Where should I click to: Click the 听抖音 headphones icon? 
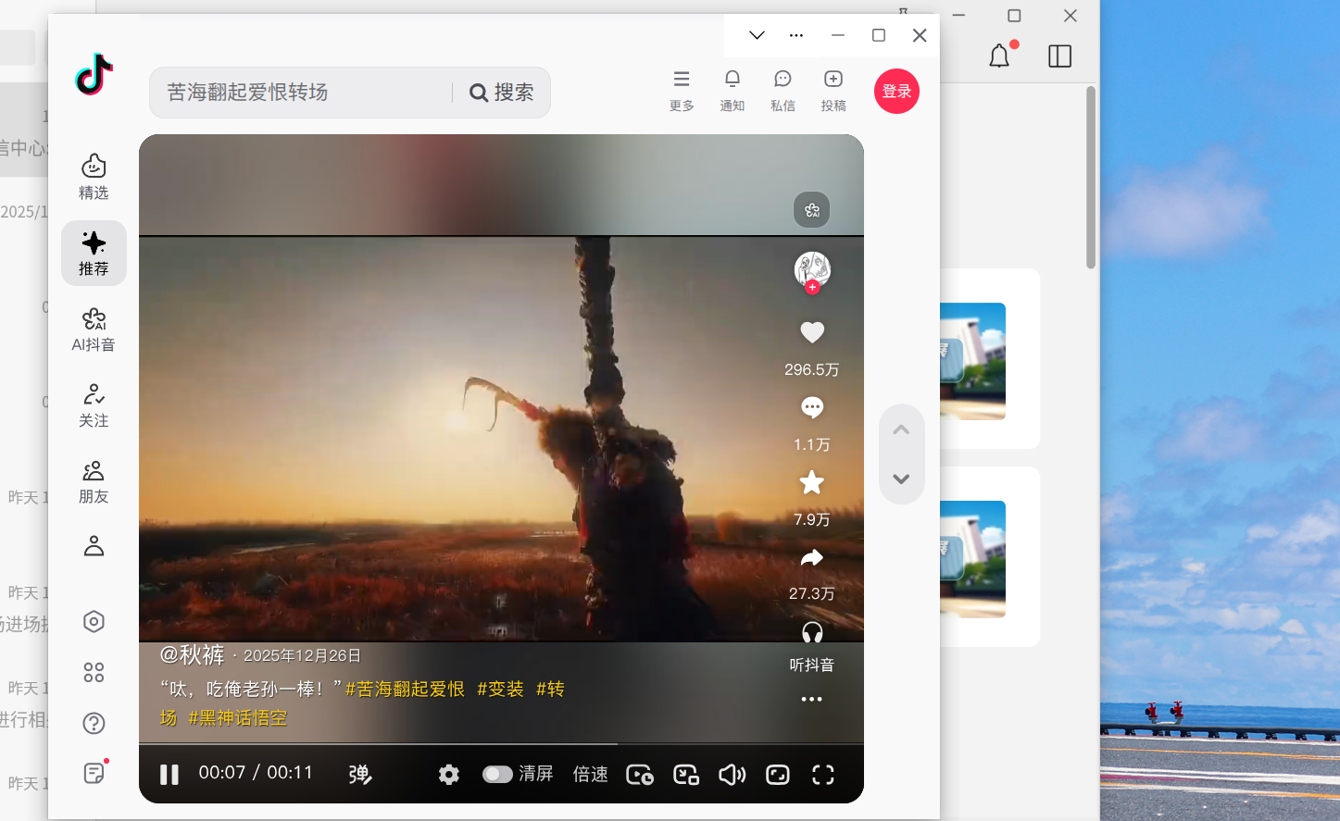[x=812, y=632]
